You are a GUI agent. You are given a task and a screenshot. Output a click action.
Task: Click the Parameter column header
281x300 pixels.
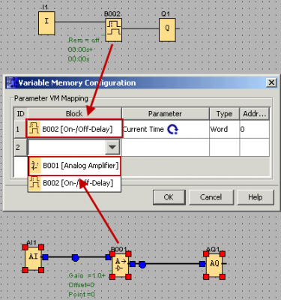click(x=166, y=114)
